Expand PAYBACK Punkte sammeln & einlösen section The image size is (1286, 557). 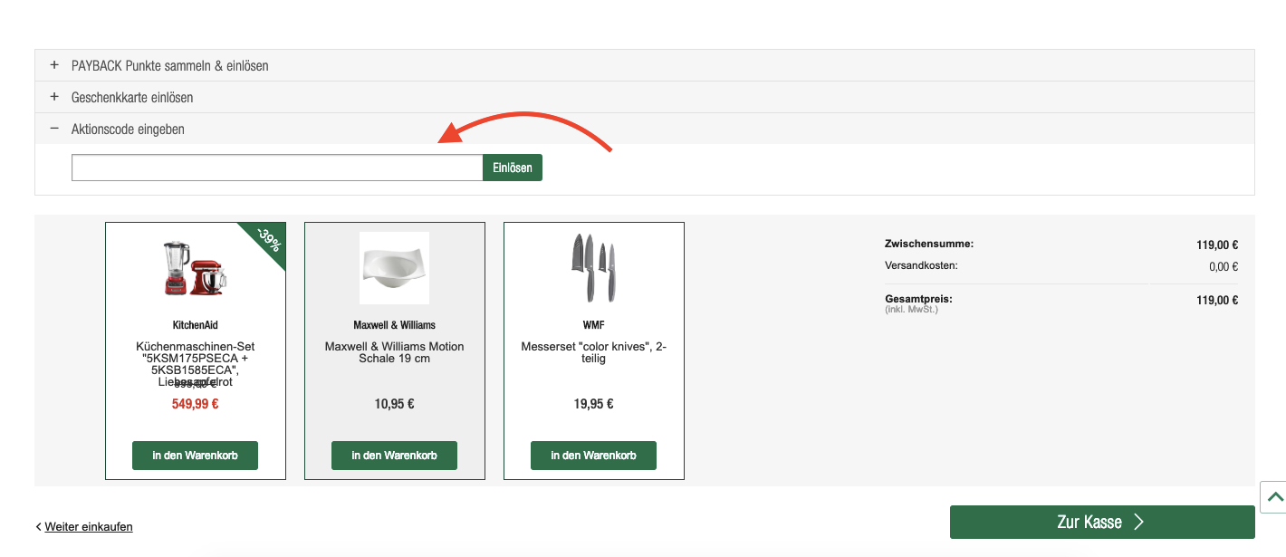click(645, 65)
